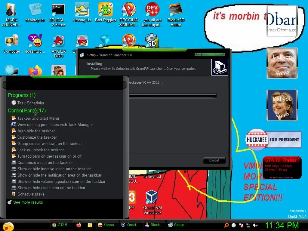Open the file explorer taskbar icon
The image size is (308, 231).
point(90,225)
